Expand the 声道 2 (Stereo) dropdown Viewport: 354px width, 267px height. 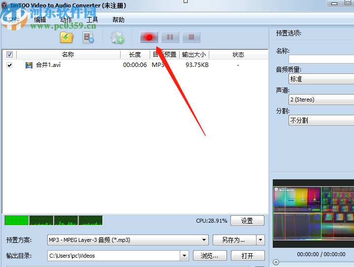pyautogui.click(x=322, y=100)
